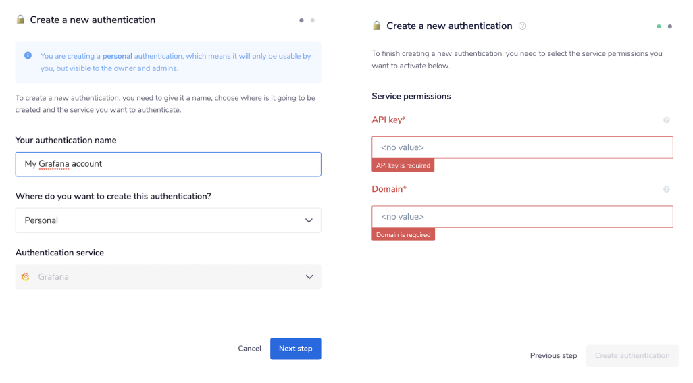
Task: Click into the Domain input
Action: (x=522, y=217)
